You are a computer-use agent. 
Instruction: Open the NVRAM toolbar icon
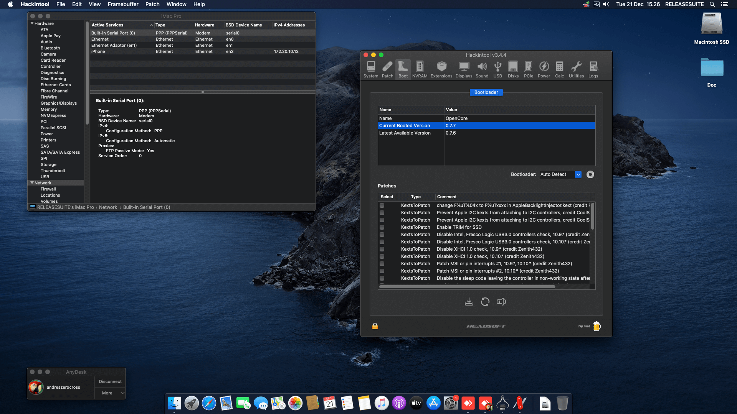420,69
